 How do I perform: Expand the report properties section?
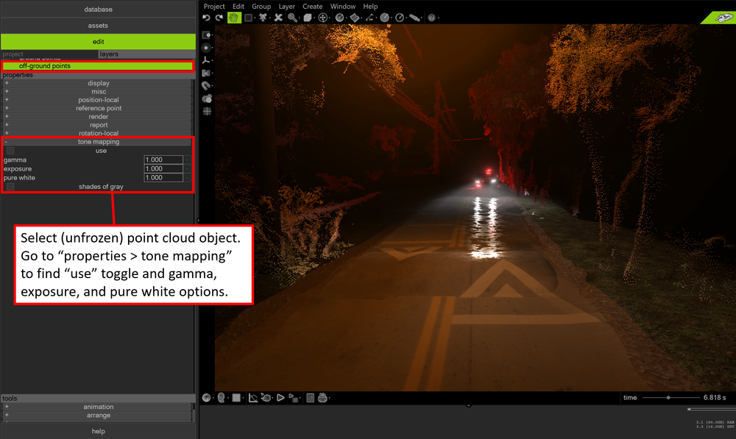[98, 125]
